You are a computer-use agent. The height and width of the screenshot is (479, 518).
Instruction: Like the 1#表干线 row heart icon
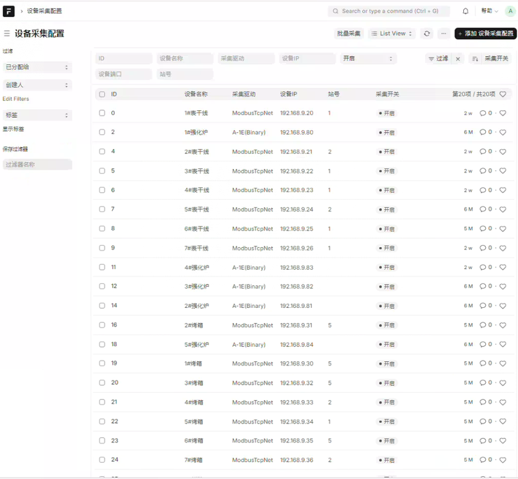coord(503,114)
